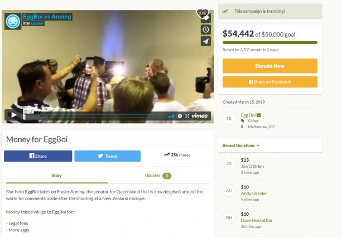The image size is (342, 238).
Task: Add video to Watch Later clock icon
Action: (x=206, y=30)
